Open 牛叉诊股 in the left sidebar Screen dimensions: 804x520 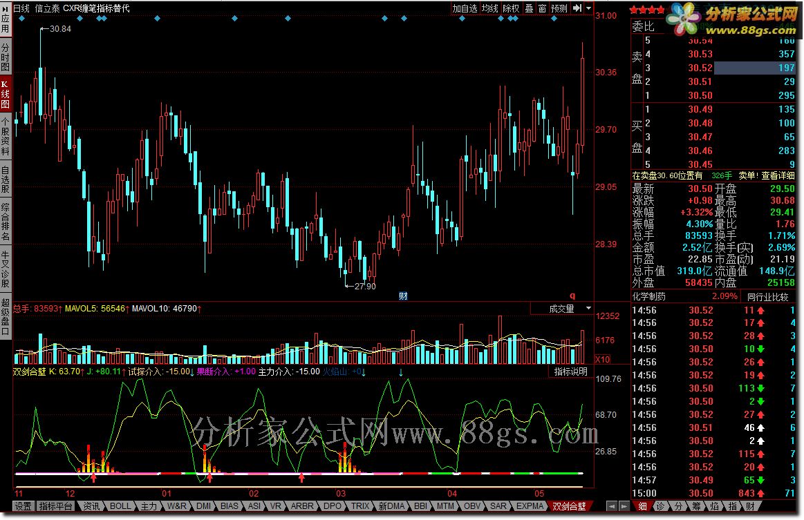[5, 269]
